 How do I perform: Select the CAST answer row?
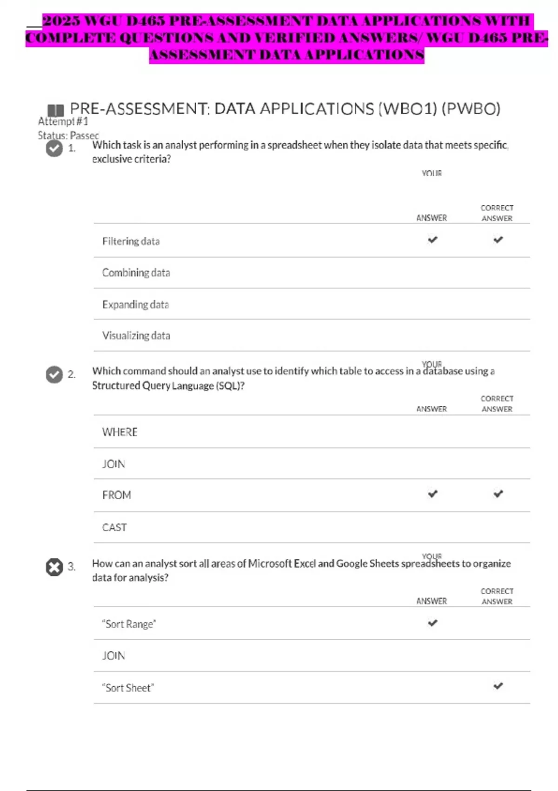(x=114, y=528)
